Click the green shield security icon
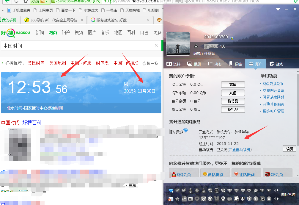The height and width of the screenshot is (205, 299). point(204,199)
